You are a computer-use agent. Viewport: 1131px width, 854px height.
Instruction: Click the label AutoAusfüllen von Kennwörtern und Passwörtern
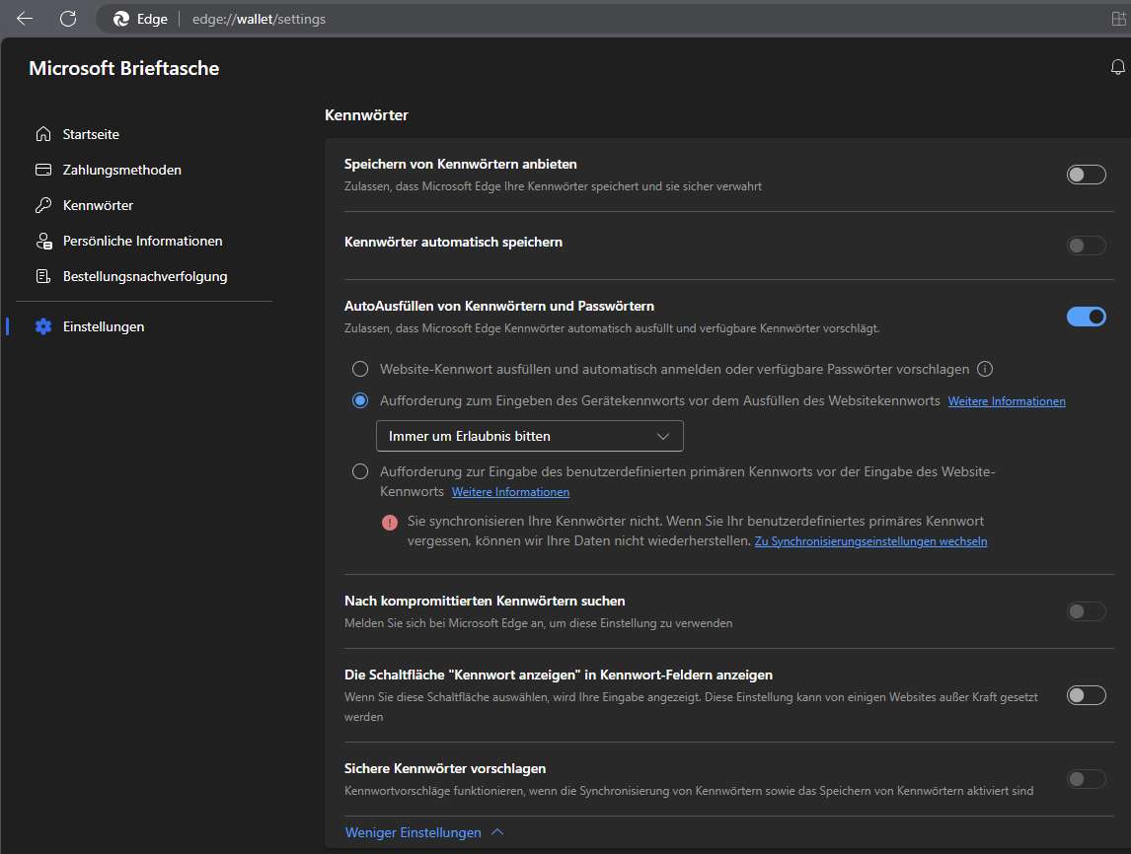tap(499, 306)
